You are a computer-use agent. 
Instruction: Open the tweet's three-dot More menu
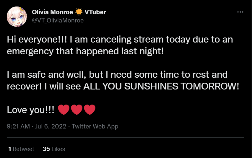click(x=240, y=12)
